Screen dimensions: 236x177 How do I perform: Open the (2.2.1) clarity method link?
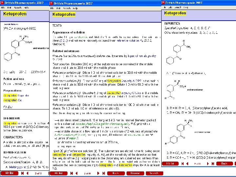click(64, 41)
